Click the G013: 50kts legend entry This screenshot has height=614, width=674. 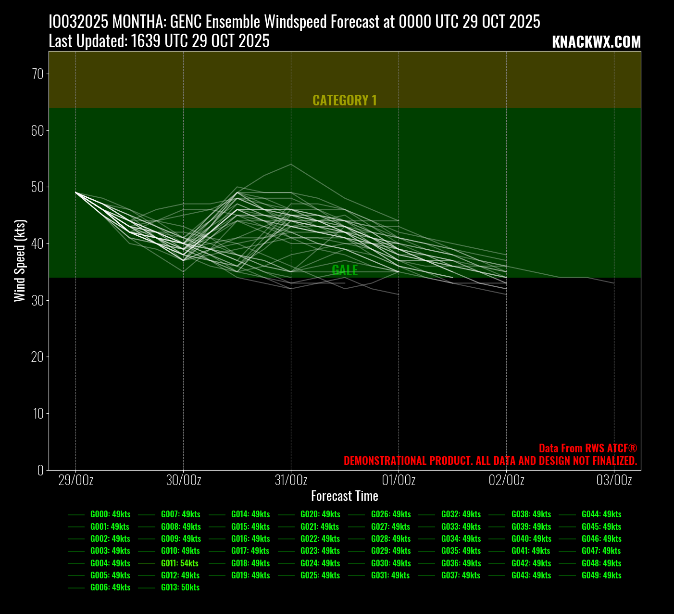[x=180, y=587]
